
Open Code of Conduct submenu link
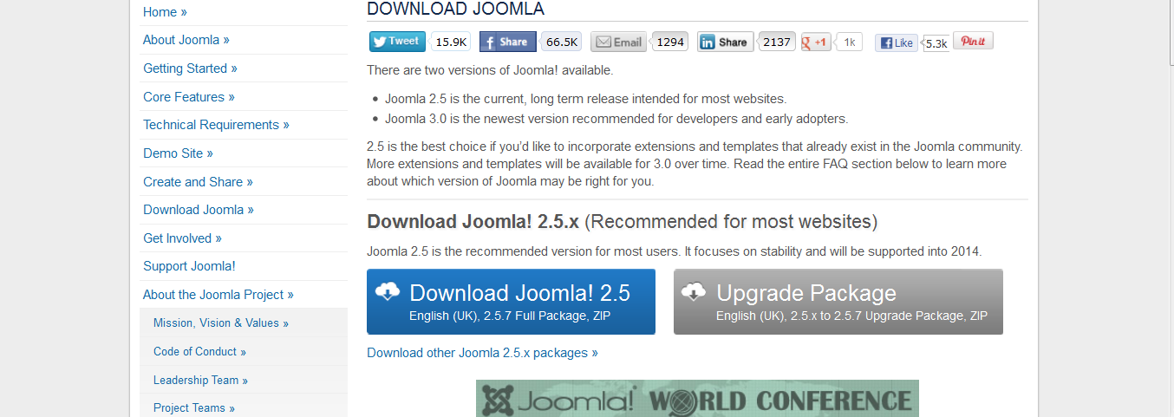click(x=199, y=351)
